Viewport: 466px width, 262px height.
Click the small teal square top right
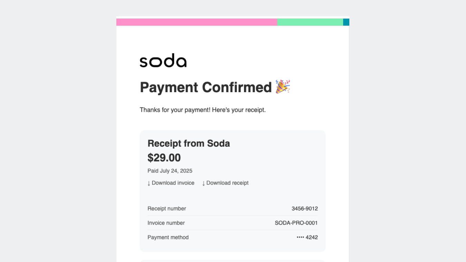346,22
